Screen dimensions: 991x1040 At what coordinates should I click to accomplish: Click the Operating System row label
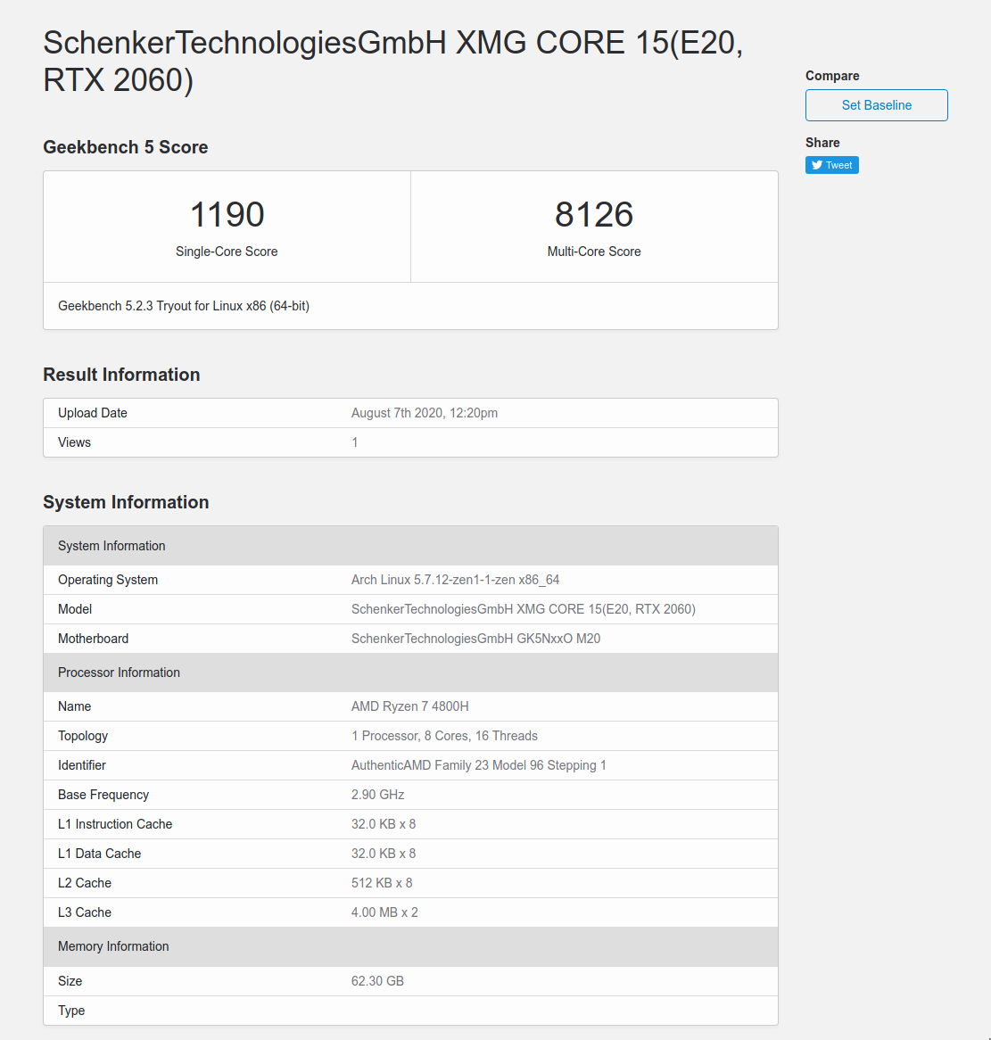point(107,580)
